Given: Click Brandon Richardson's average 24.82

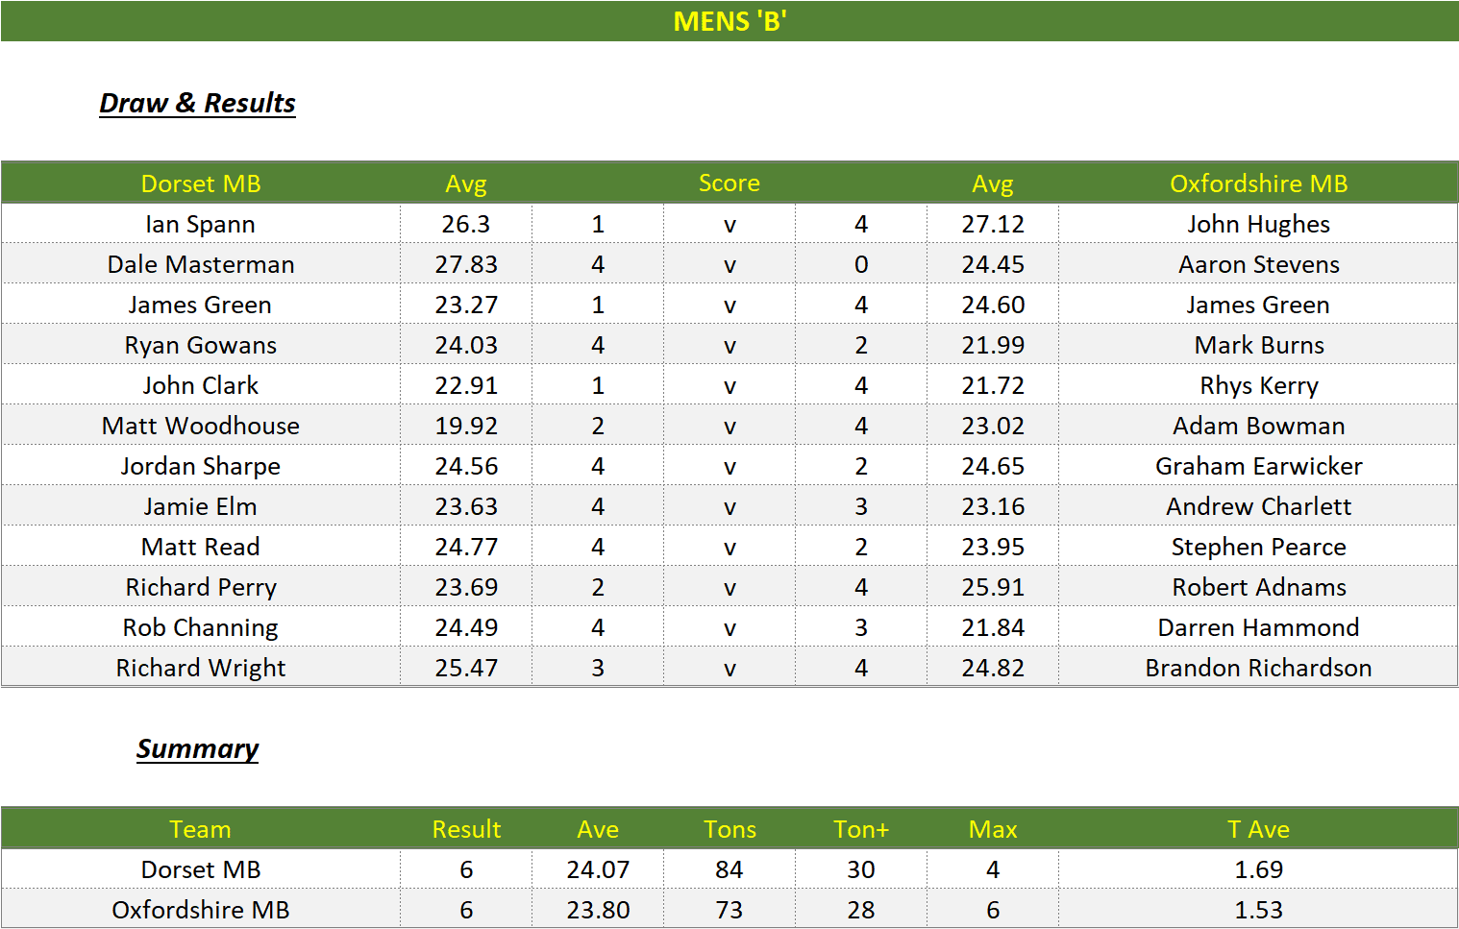Looking at the screenshot, I should (x=993, y=668).
